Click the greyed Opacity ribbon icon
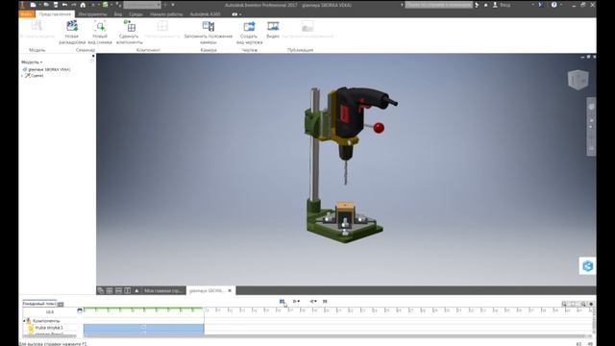615x346 pixels. coord(162,27)
